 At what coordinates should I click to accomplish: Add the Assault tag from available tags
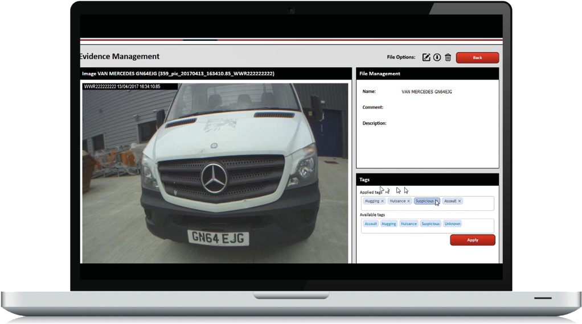[x=371, y=224]
